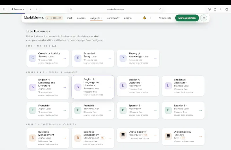231x150 pixels.
Task: Click the All subjects link
Action: point(165,18)
